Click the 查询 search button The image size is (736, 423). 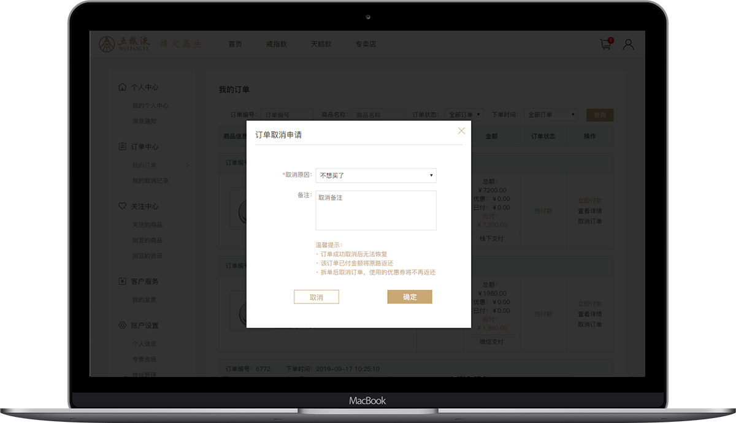click(x=600, y=115)
